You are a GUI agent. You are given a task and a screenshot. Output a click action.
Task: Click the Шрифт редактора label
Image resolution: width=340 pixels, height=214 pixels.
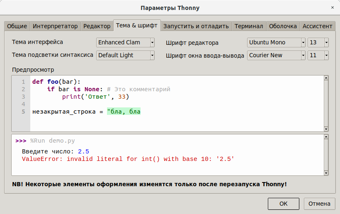pyautogui.click(x=192, y=43)
